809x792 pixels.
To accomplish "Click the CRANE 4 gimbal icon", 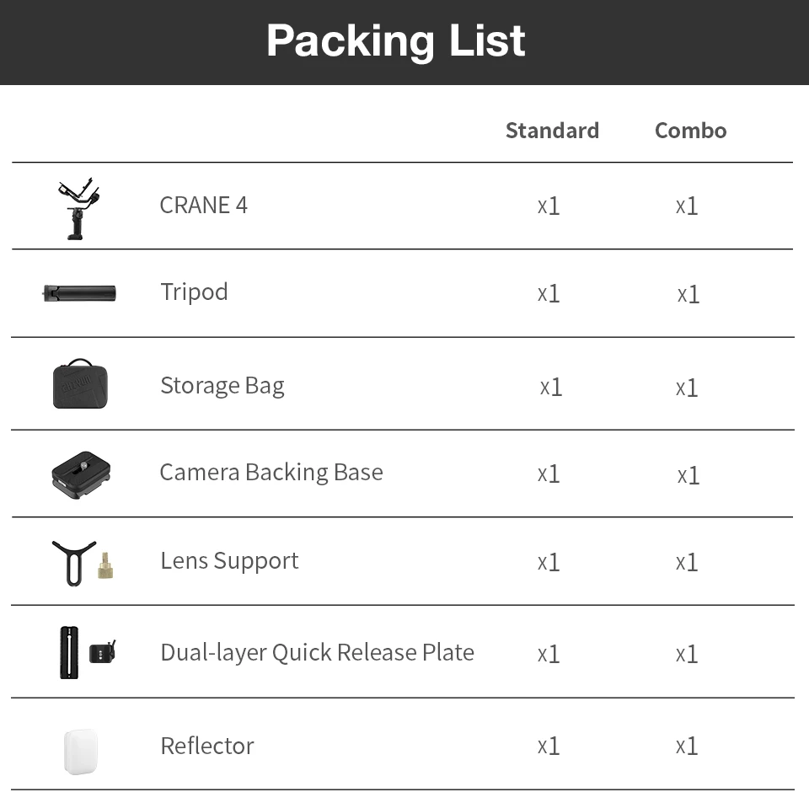I will pos(79,208).
